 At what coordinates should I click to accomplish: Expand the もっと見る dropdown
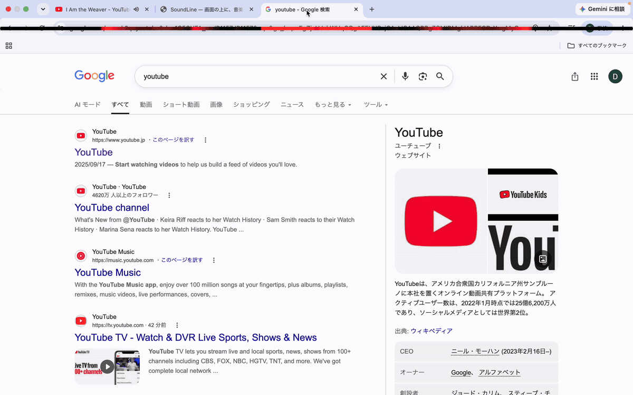click(333, 105)
